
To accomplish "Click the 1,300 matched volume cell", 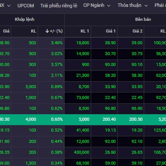I will [31, 163].
